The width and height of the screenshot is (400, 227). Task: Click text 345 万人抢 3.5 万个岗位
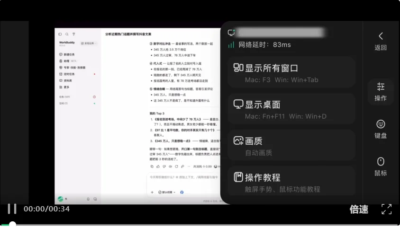tap(170, 50)
